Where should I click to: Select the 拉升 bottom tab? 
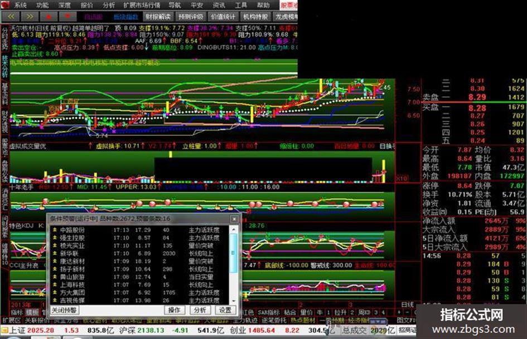[340, 312]
